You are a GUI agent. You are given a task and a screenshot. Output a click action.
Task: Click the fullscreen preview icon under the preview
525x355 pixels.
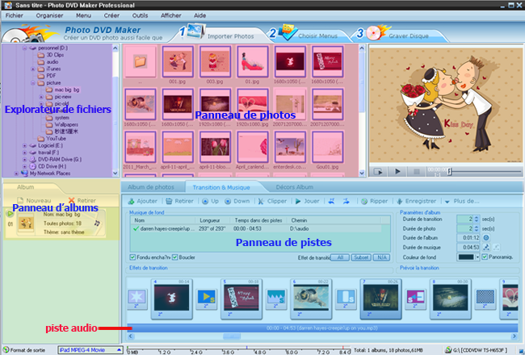click(378, 172)
